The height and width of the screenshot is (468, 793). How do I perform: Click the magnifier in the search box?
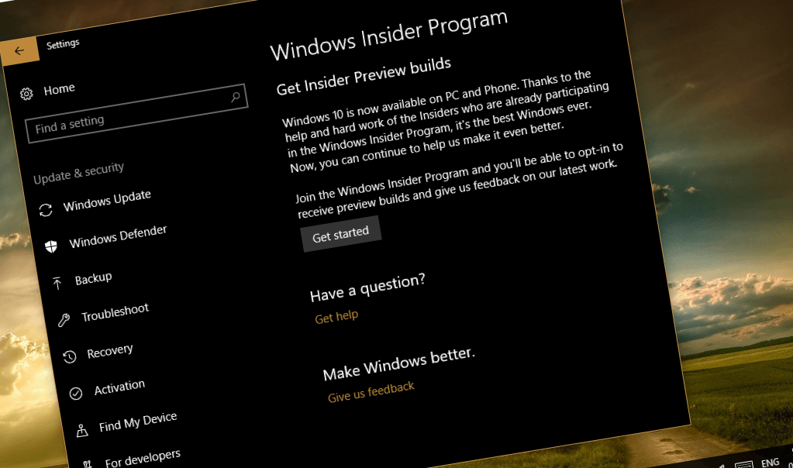235,97
